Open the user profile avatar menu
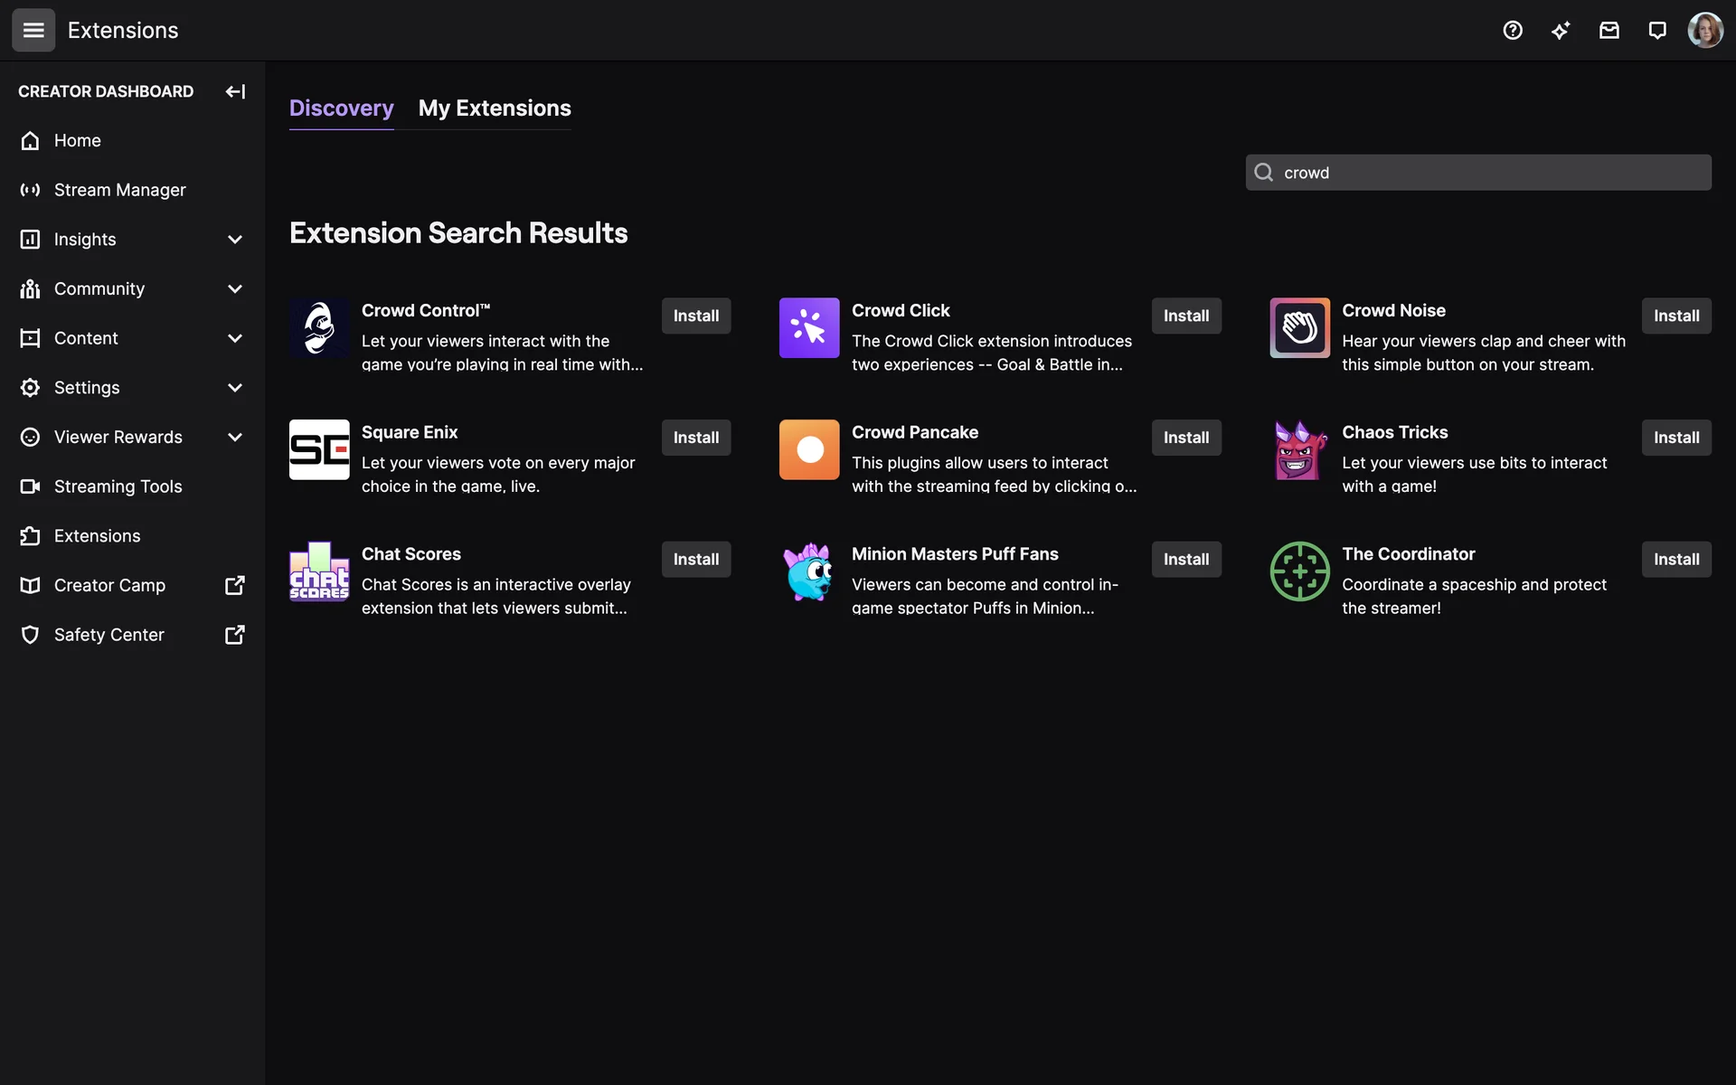 (x=1705, y=30)
